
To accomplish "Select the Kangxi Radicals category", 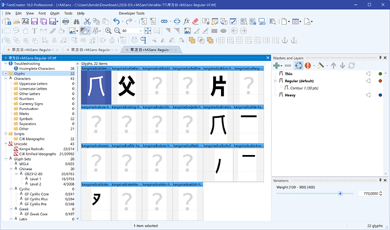I will click(31, 149).
